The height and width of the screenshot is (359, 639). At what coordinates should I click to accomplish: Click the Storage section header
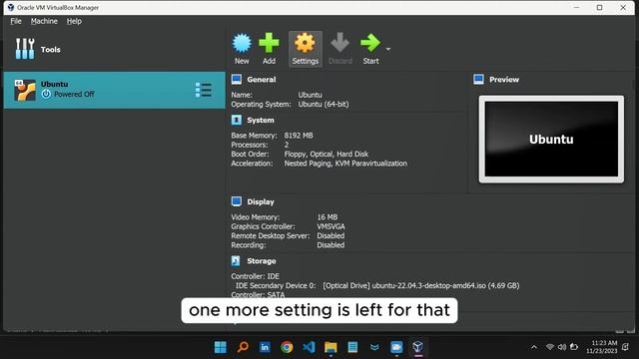tap(262, 261)
